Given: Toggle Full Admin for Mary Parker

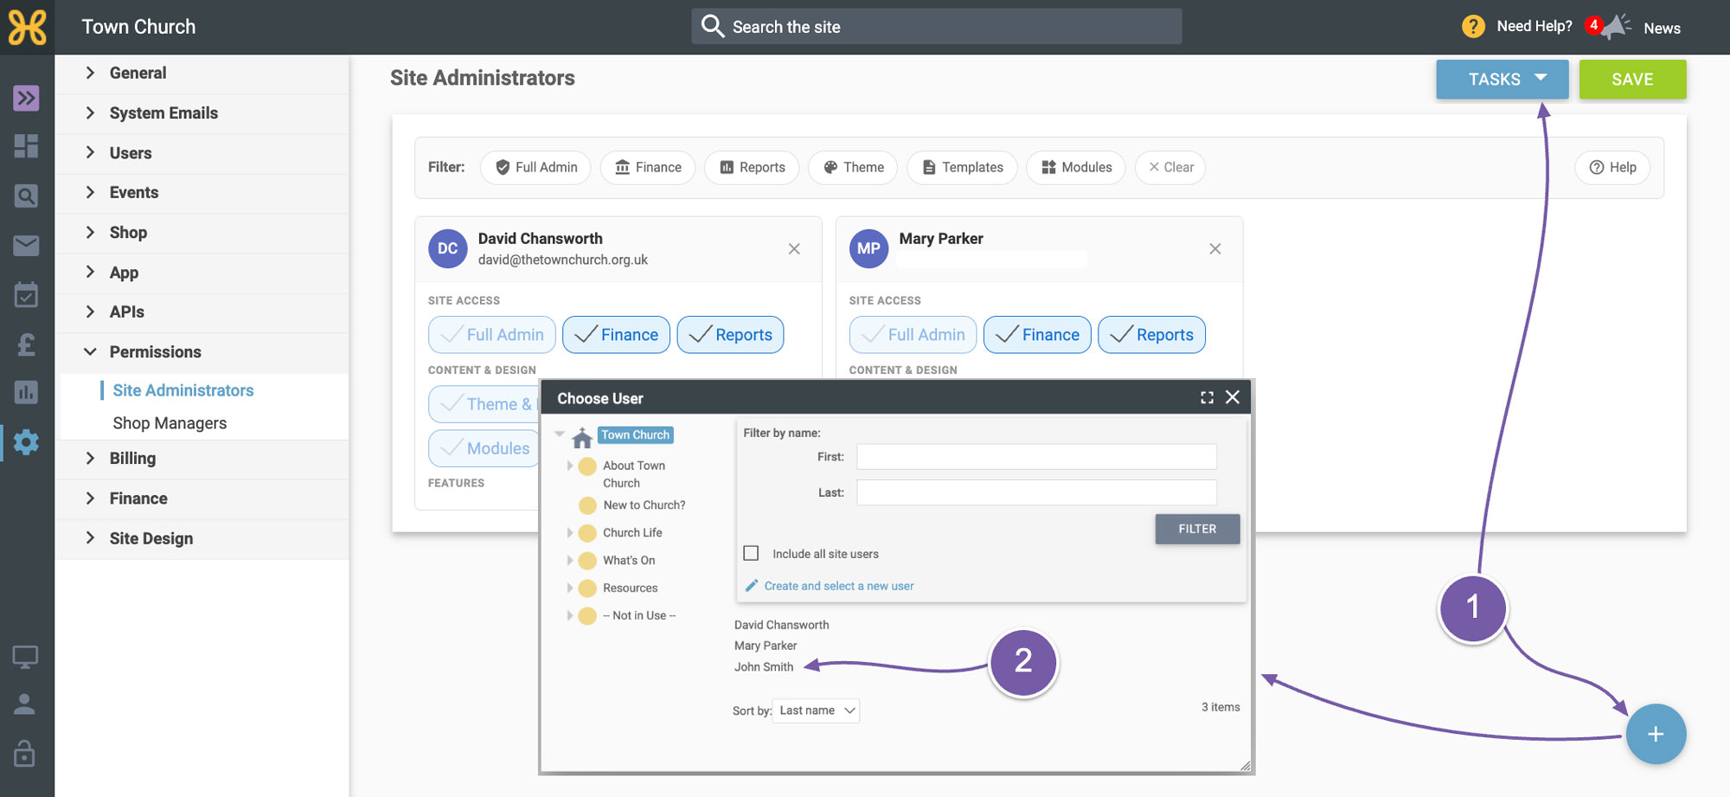Looking at the screenshot, I should (x=913, y=335).
